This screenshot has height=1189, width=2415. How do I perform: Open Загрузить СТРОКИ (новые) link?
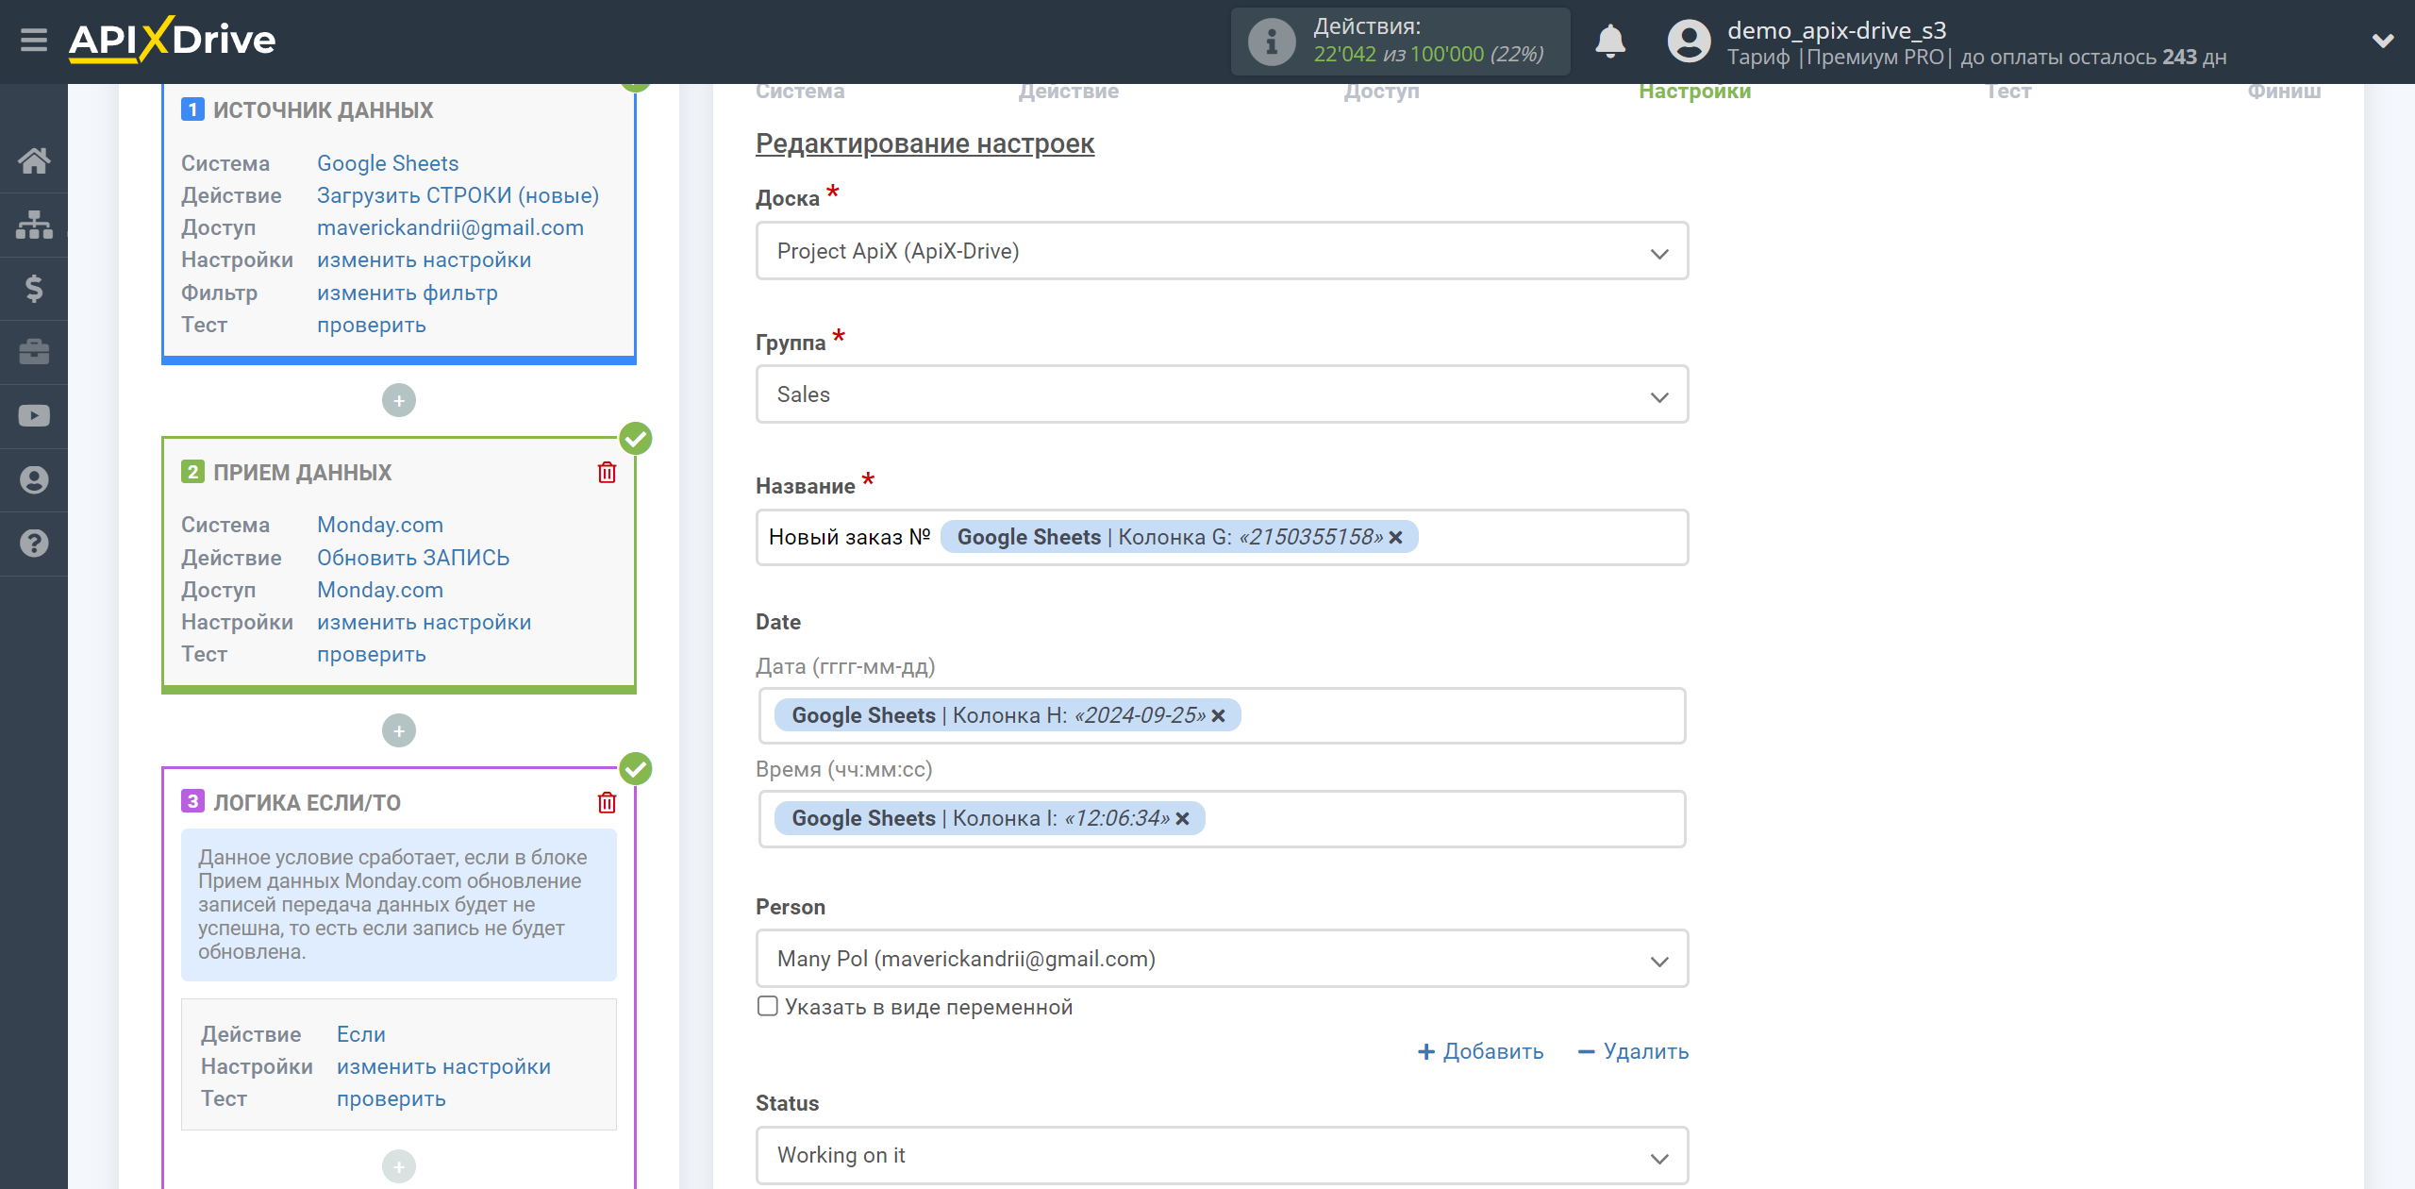458,195
